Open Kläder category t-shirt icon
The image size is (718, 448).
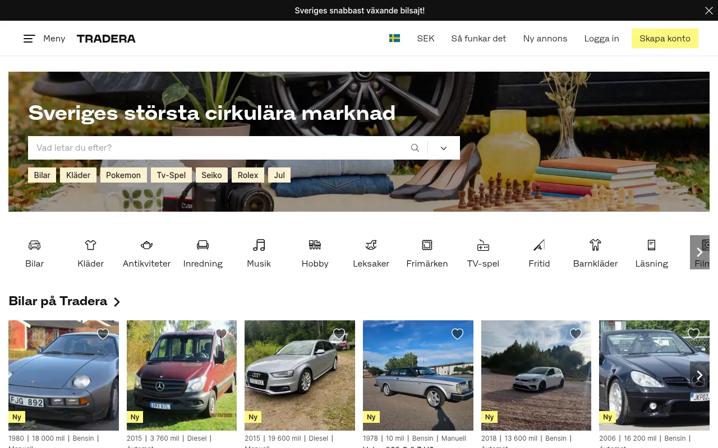coord(90,245)
